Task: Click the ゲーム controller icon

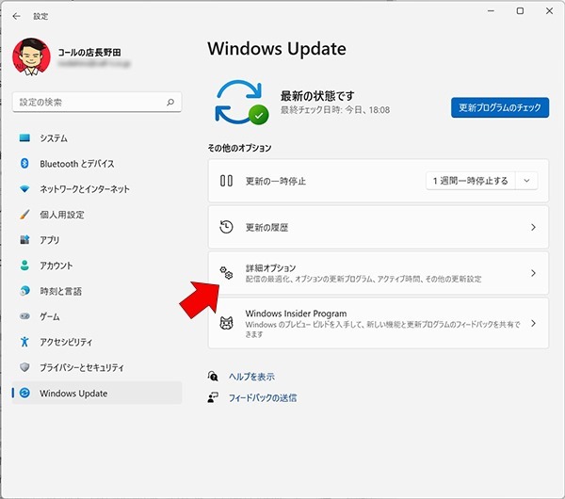Action: point(24,316)
